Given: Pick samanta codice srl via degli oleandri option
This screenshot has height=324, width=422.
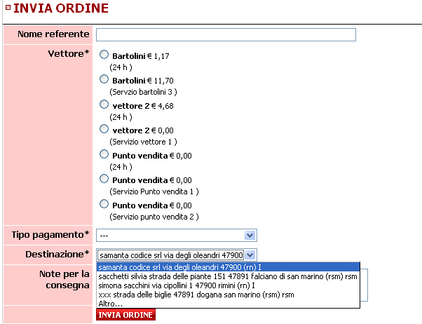Looking at the screenshot, I should [x=229, y=267].
